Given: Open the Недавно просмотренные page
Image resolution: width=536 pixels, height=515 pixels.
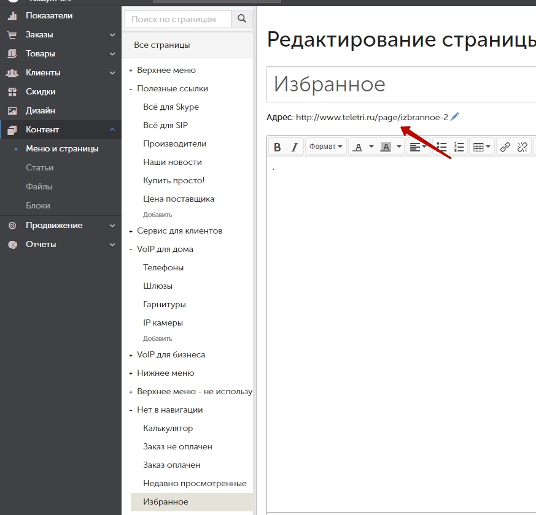Looking at the screenshot, I should click(x=195, y=483).
